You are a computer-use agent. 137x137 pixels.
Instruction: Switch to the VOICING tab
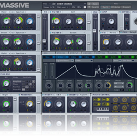[88, 53]
